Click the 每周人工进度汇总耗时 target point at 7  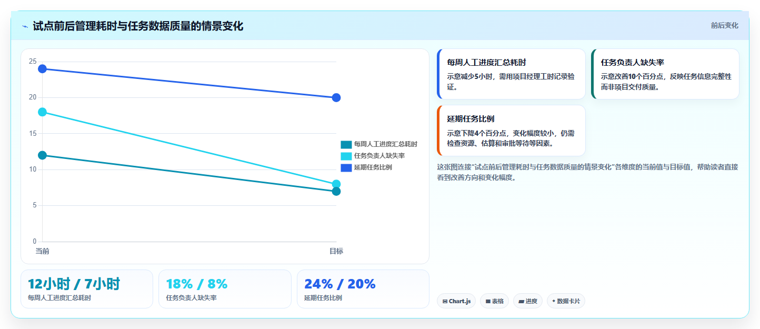click(x=336, y=191)
